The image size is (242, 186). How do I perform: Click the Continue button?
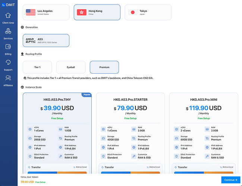(231, 180)
